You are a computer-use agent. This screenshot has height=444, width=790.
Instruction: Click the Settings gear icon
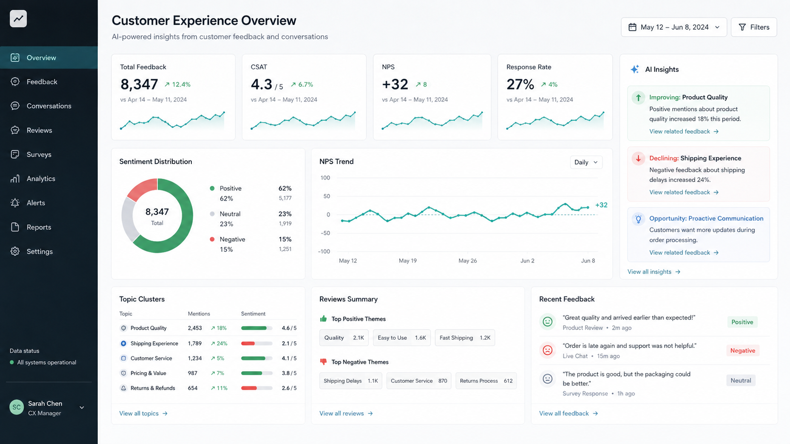point(15,251)
